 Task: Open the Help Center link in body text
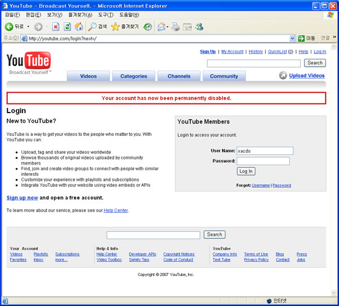(116, 210)
